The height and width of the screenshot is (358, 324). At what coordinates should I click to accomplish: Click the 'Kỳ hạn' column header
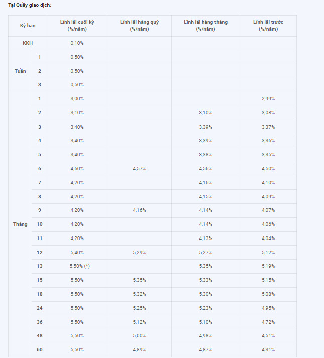click(x=28, y=25)
